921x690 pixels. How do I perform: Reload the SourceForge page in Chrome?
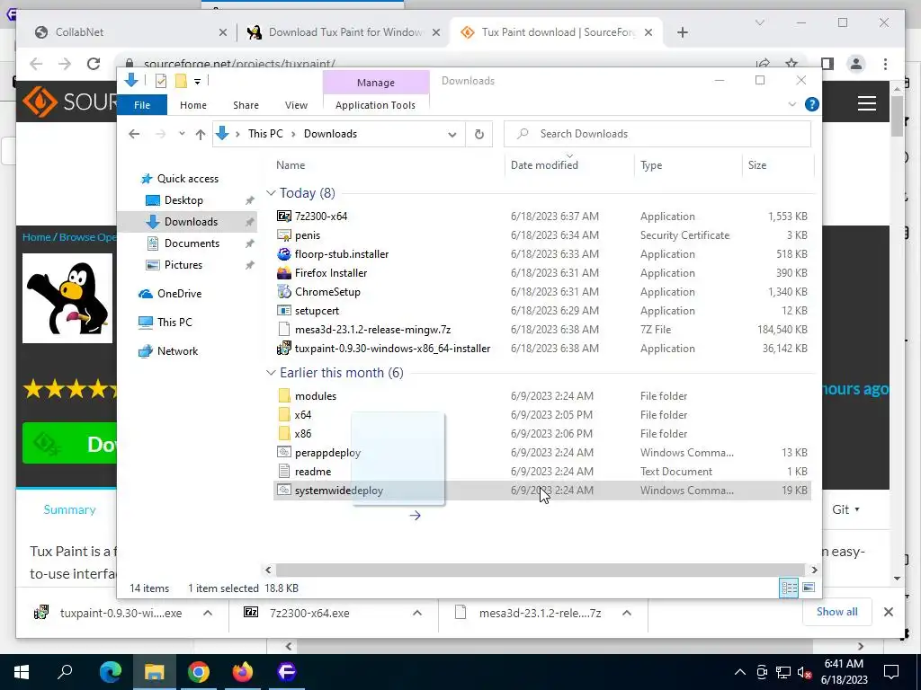tap(93, 64)
